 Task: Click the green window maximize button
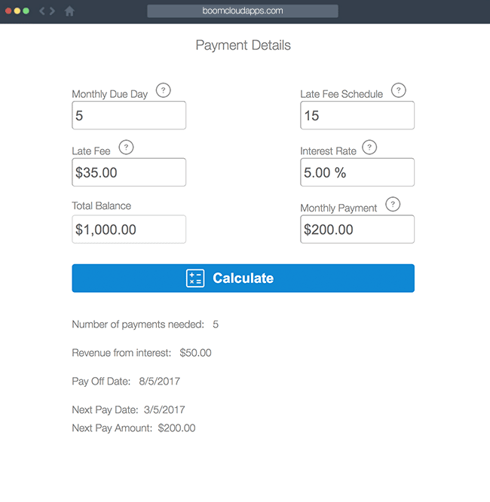click(x=26, y=11)
